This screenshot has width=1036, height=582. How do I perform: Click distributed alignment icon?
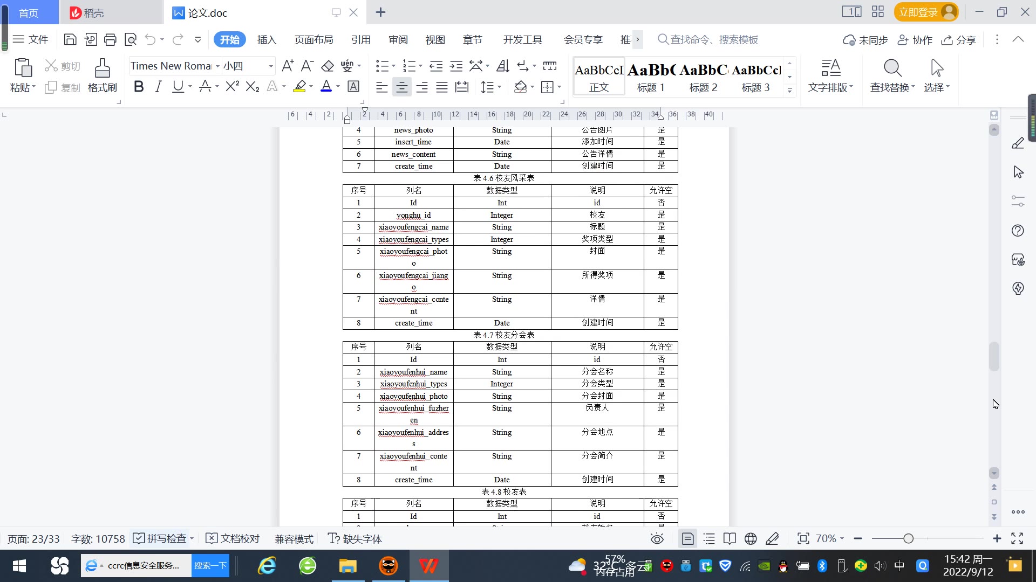(462, 87)
